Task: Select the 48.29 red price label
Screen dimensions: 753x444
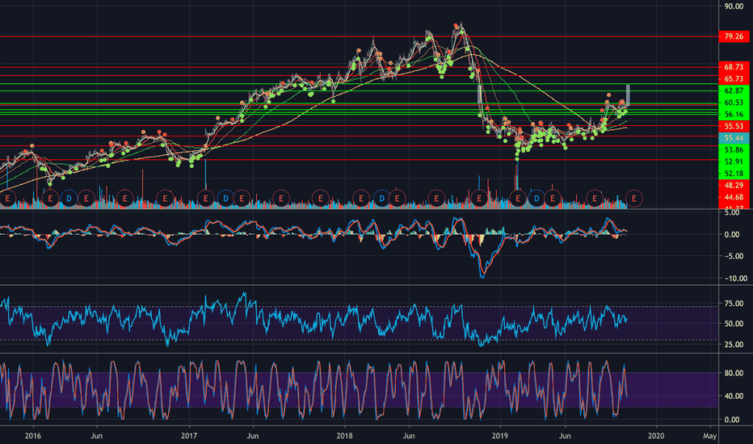Action: pyautogui.click(x=734, y=186)
